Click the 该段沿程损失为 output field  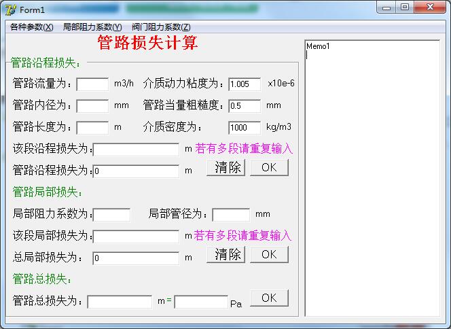[136, 150]
